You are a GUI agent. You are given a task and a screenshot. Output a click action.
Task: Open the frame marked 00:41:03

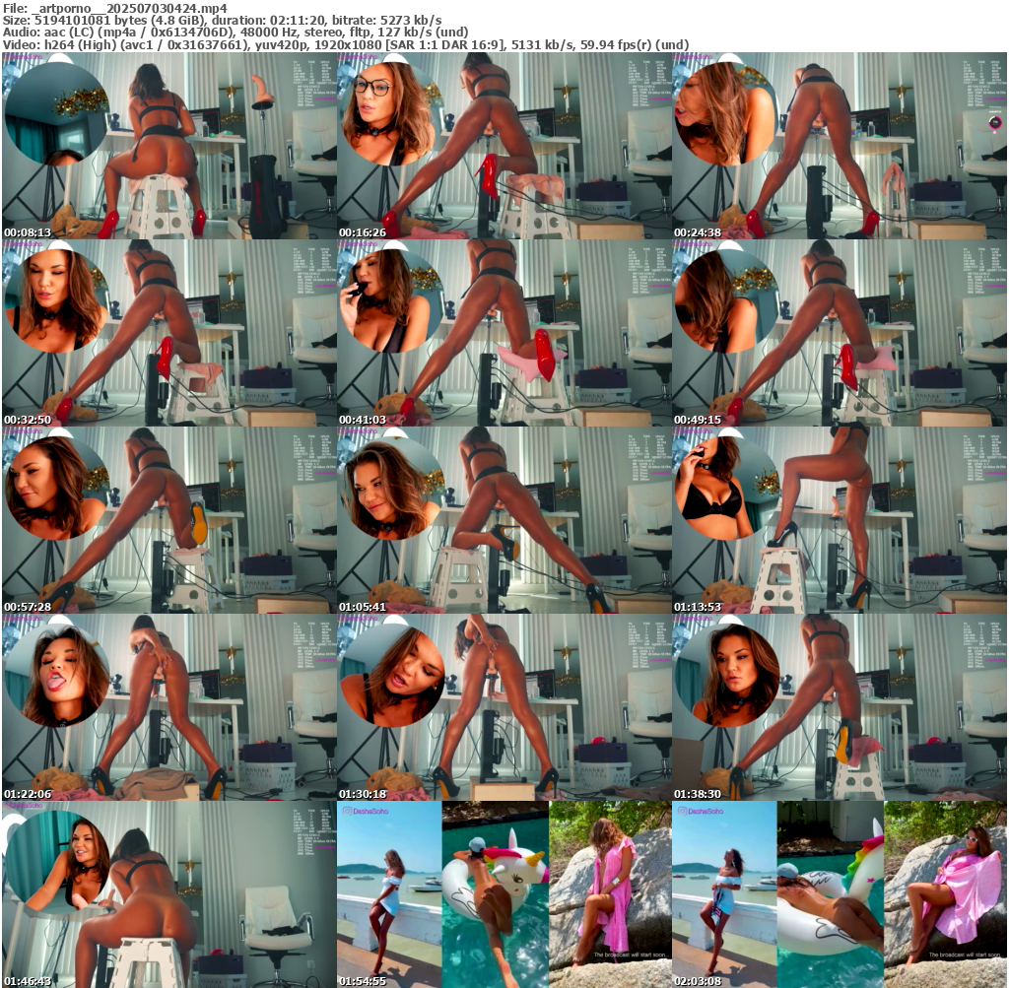pos(504,333)
